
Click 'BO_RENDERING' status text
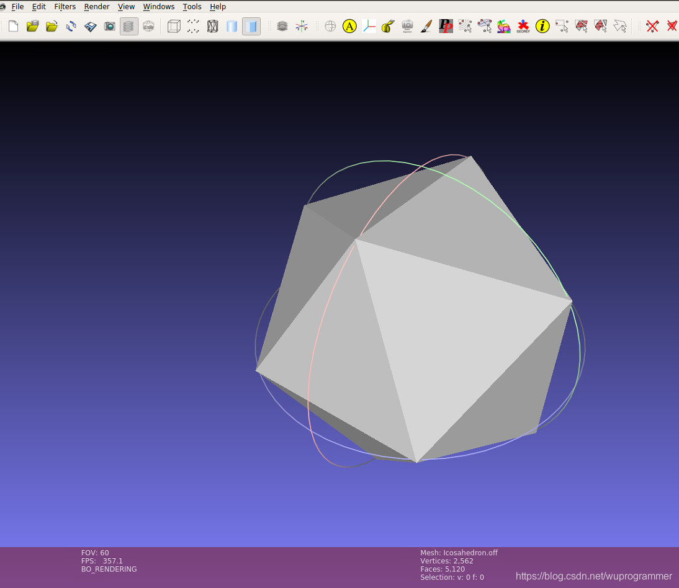tap(109, 569)
